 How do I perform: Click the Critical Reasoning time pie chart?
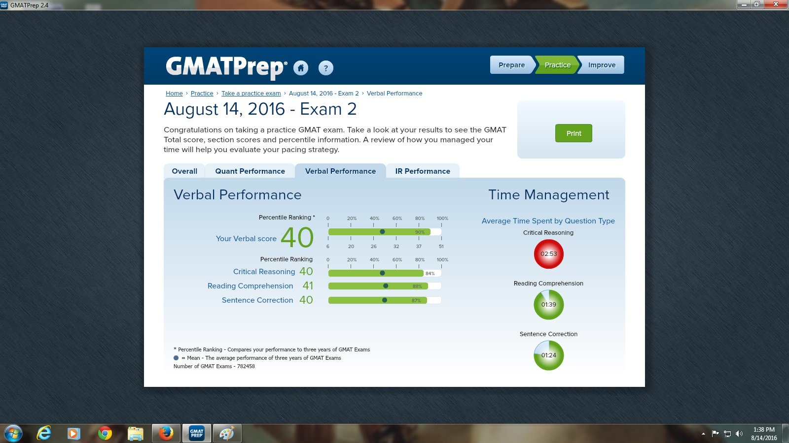[x=548, y=254]
